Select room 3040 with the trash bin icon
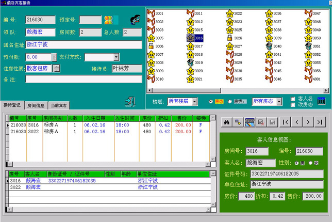 click(270, 46)
